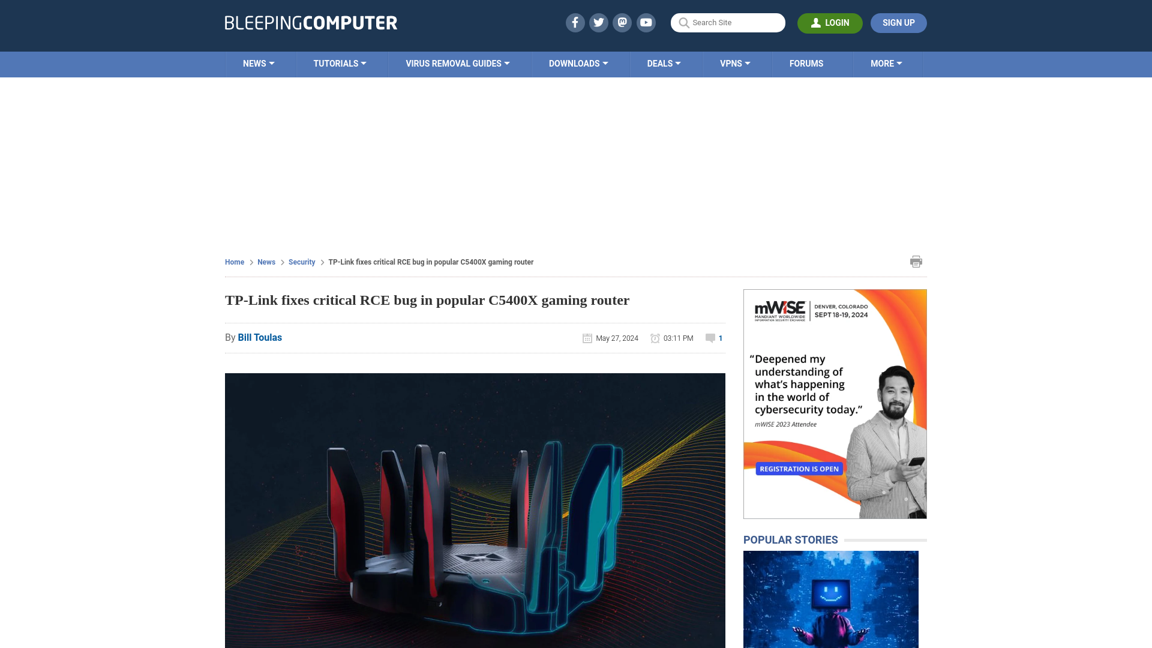Click the BleepingComputer Twitter icon
The height and width of the screenshot is (648, 1152).
[599, 22]
